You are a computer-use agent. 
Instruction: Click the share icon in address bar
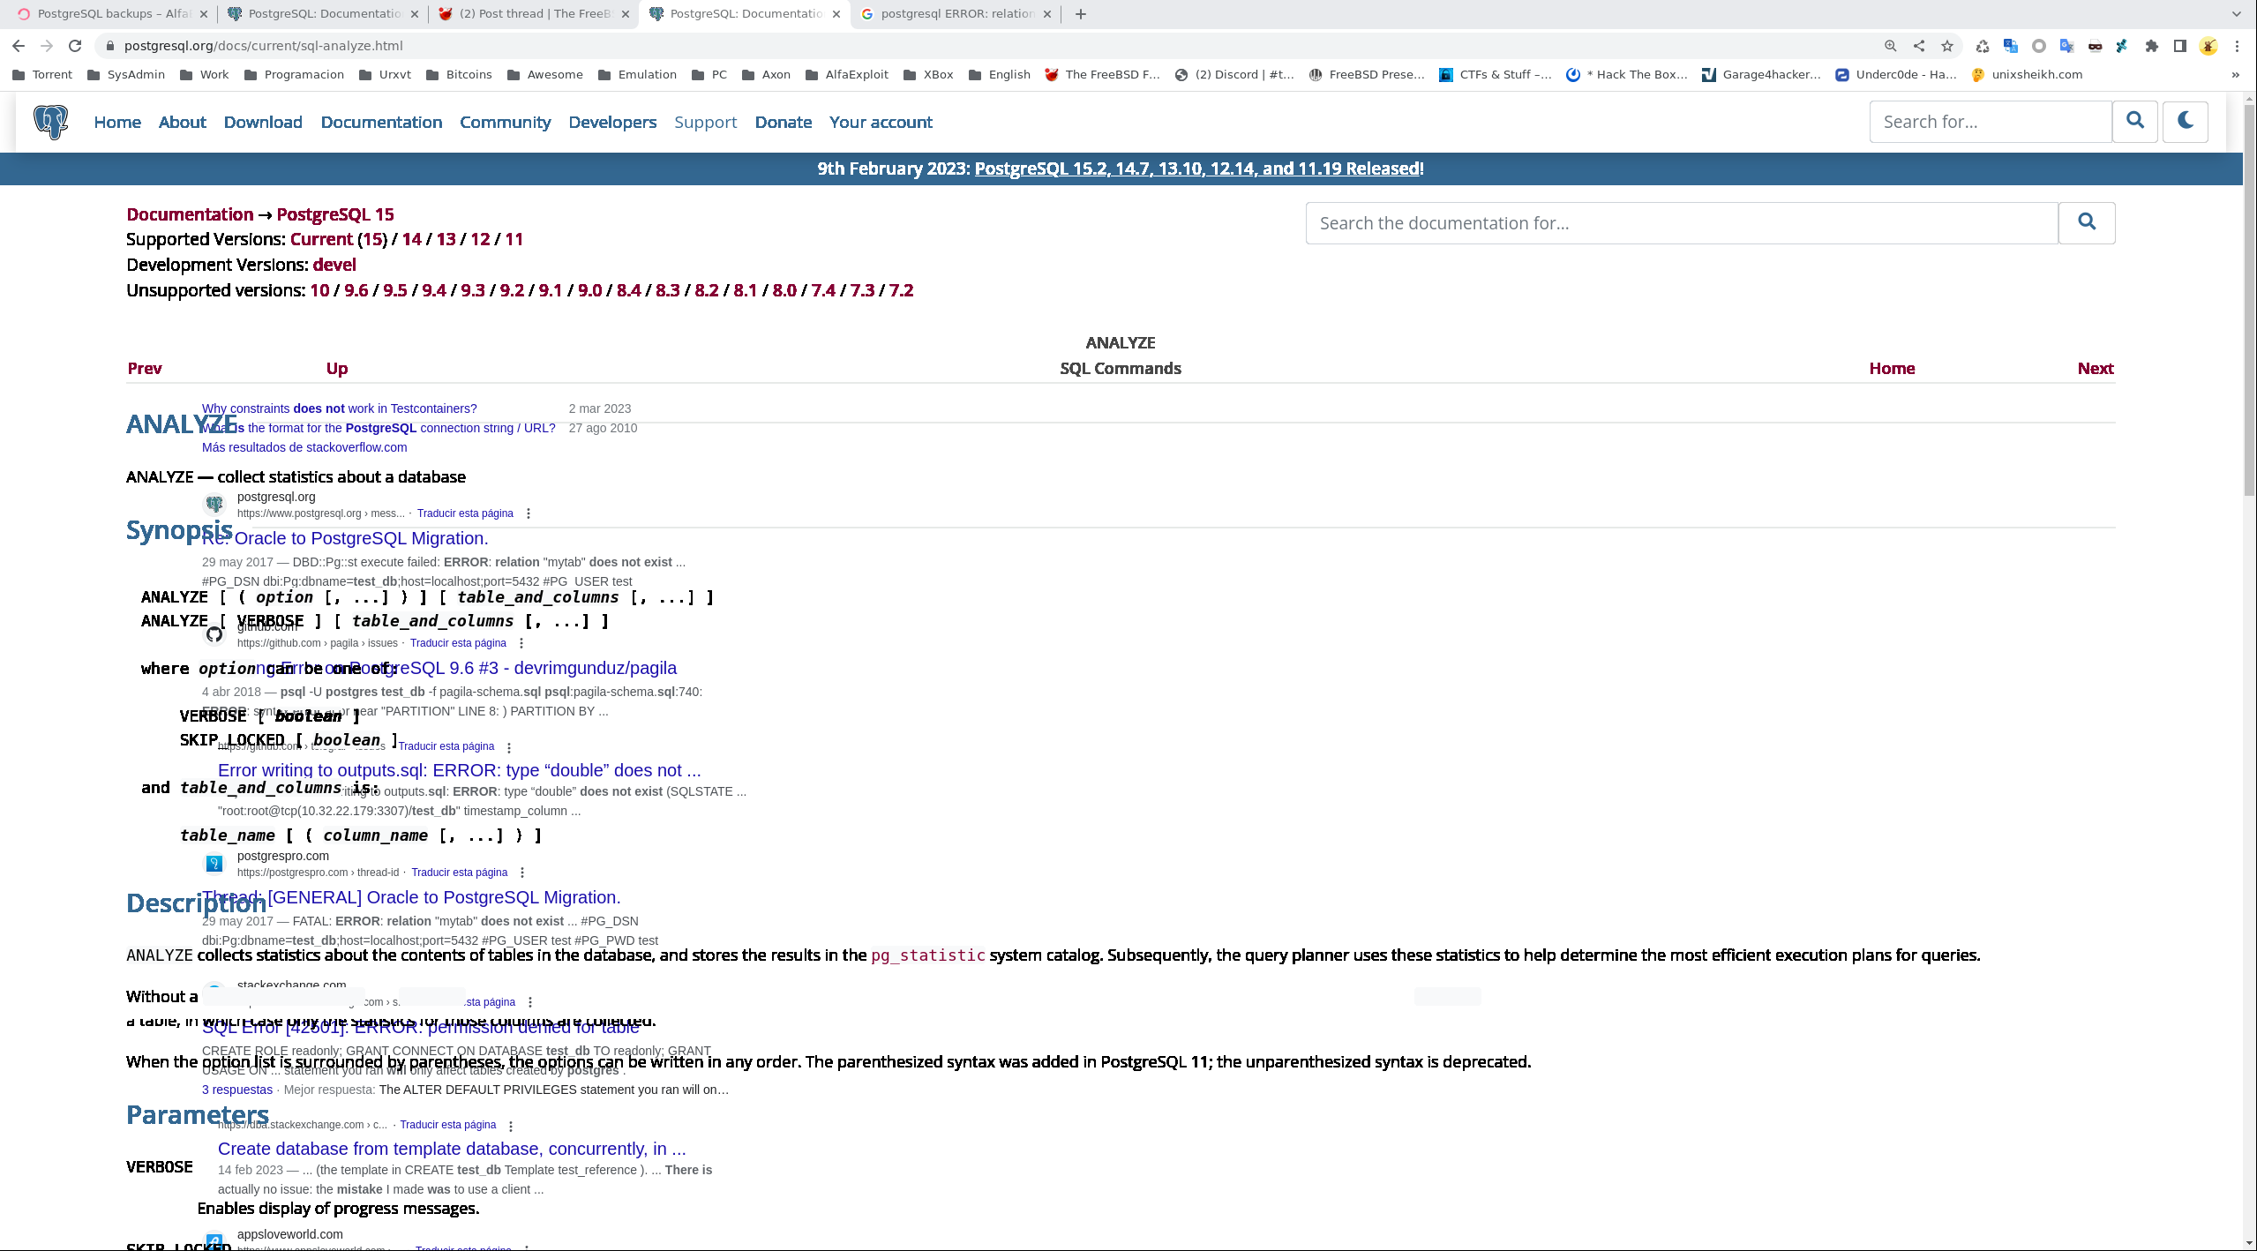click(x=1918, y=46)
